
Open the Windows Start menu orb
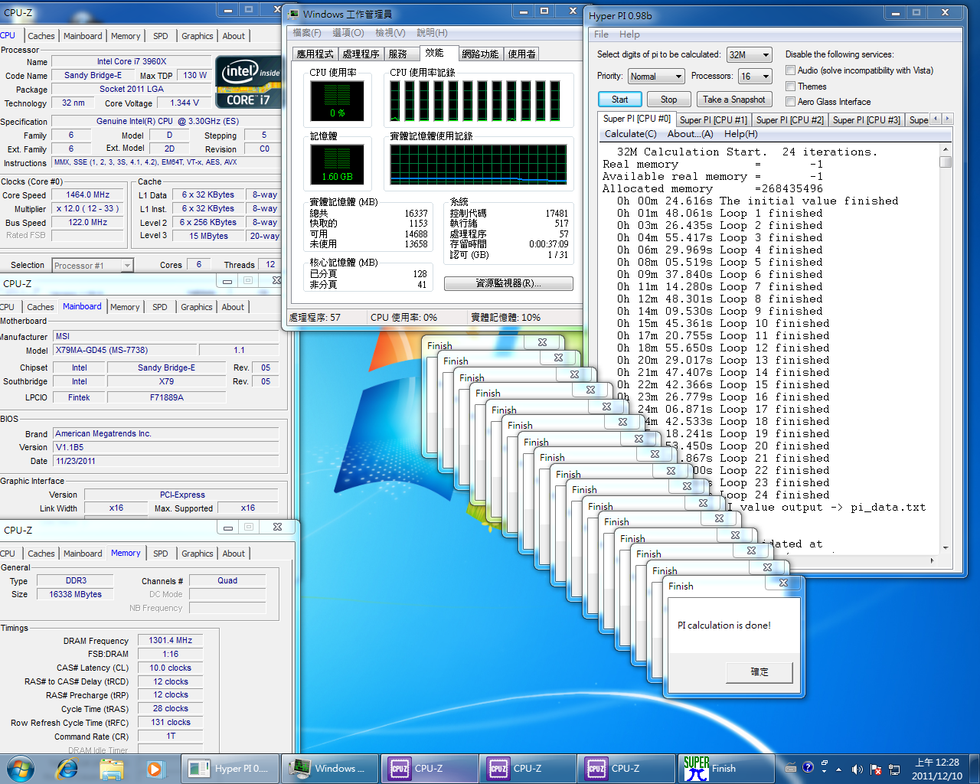click(x=21, y=769)
